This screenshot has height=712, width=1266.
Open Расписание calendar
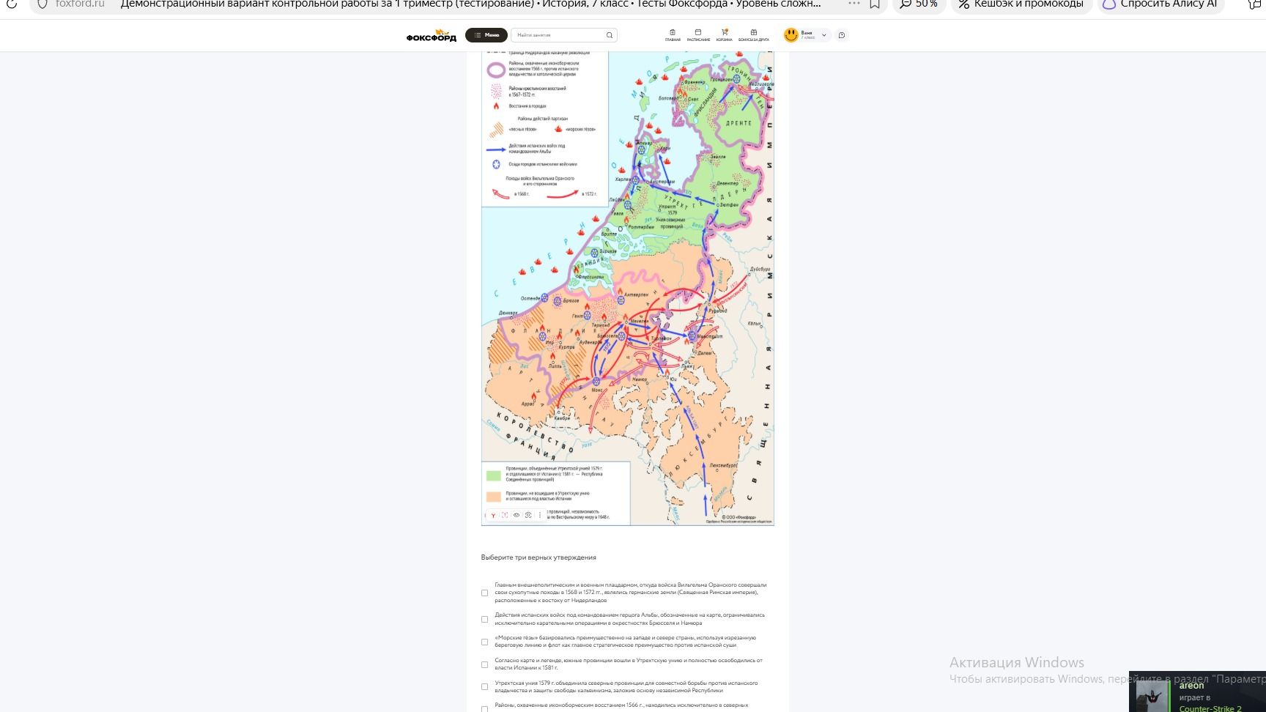(x=698, y=35)
